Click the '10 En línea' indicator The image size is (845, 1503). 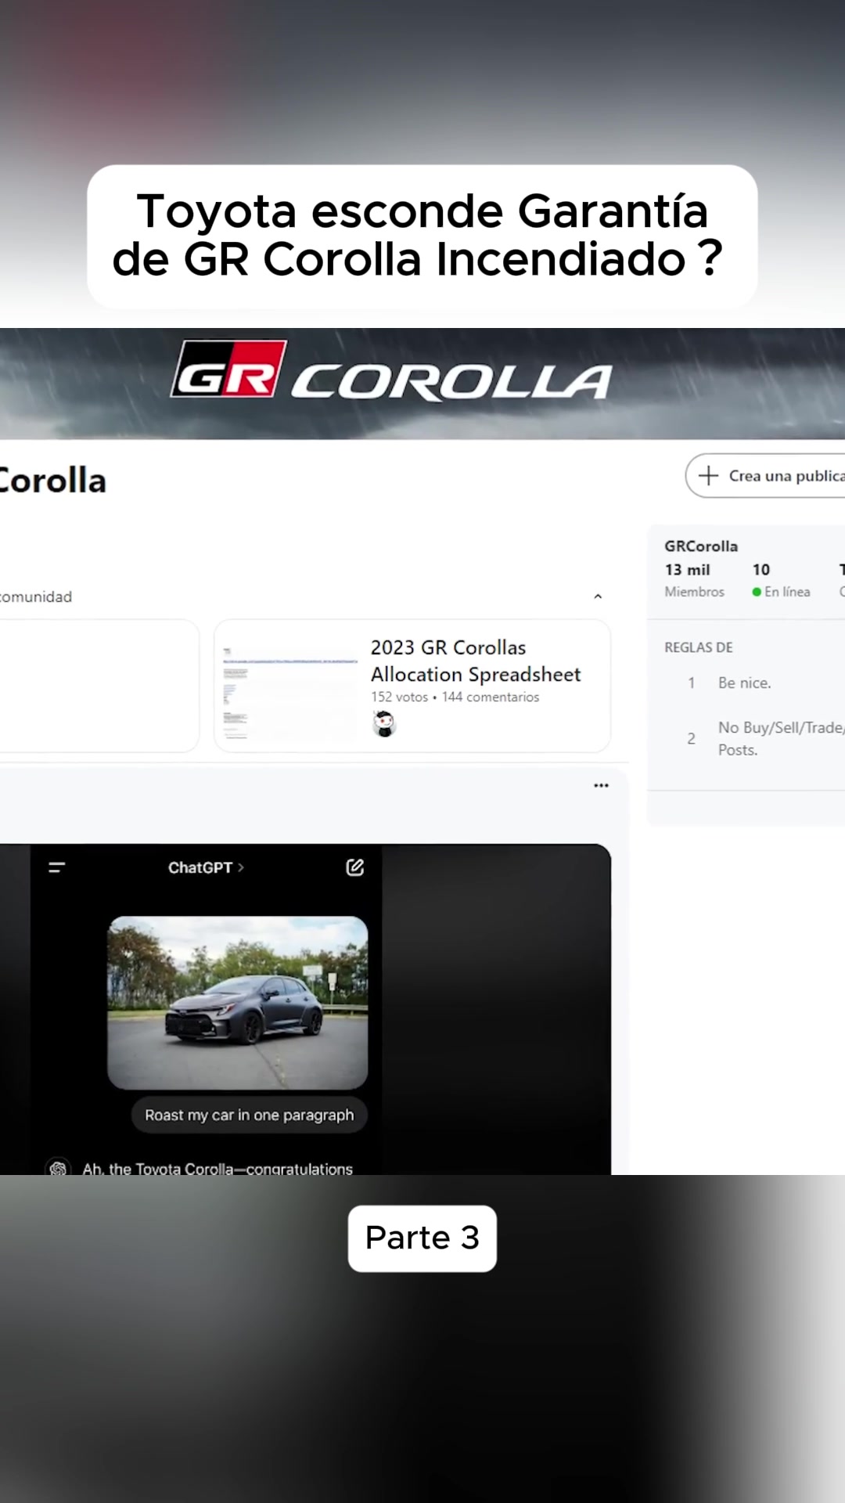click(x=781, y=580)
